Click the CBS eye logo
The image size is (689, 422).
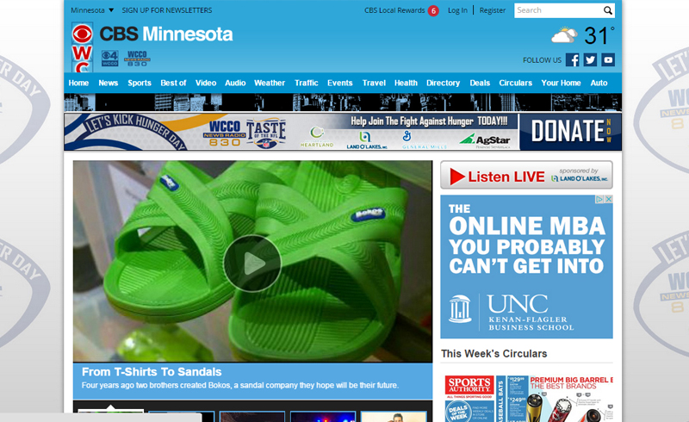click(82, 35)
